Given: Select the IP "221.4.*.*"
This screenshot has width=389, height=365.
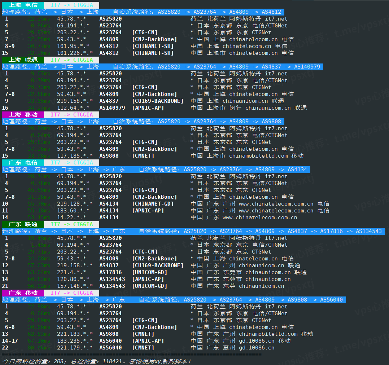Looking at the screenshot, I should point(72,272).
